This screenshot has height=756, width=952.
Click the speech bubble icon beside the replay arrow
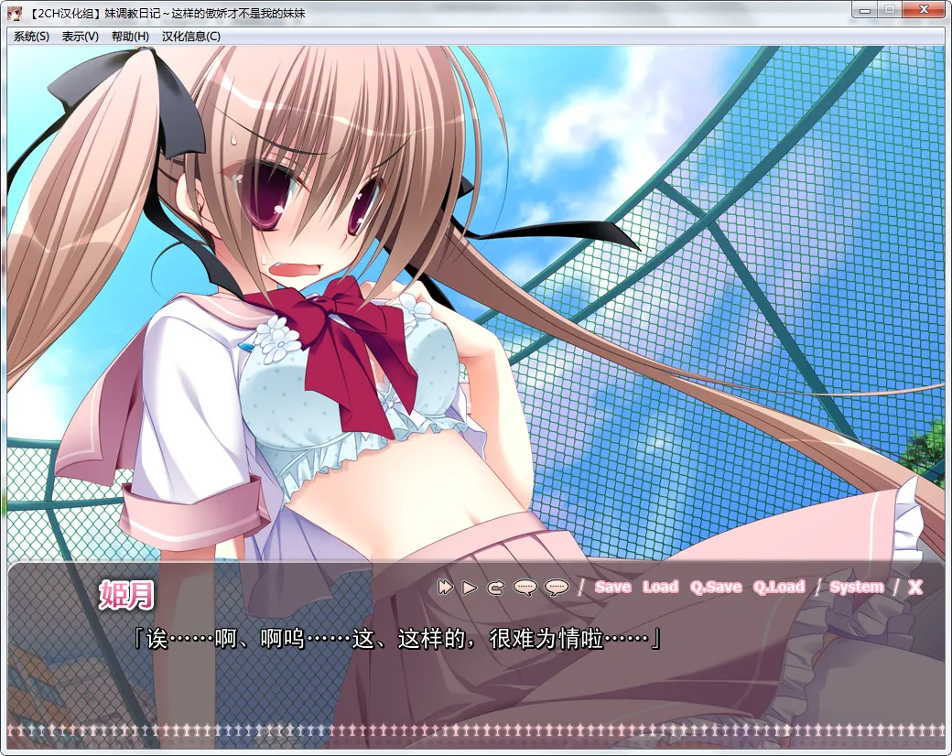pos(525,588)
